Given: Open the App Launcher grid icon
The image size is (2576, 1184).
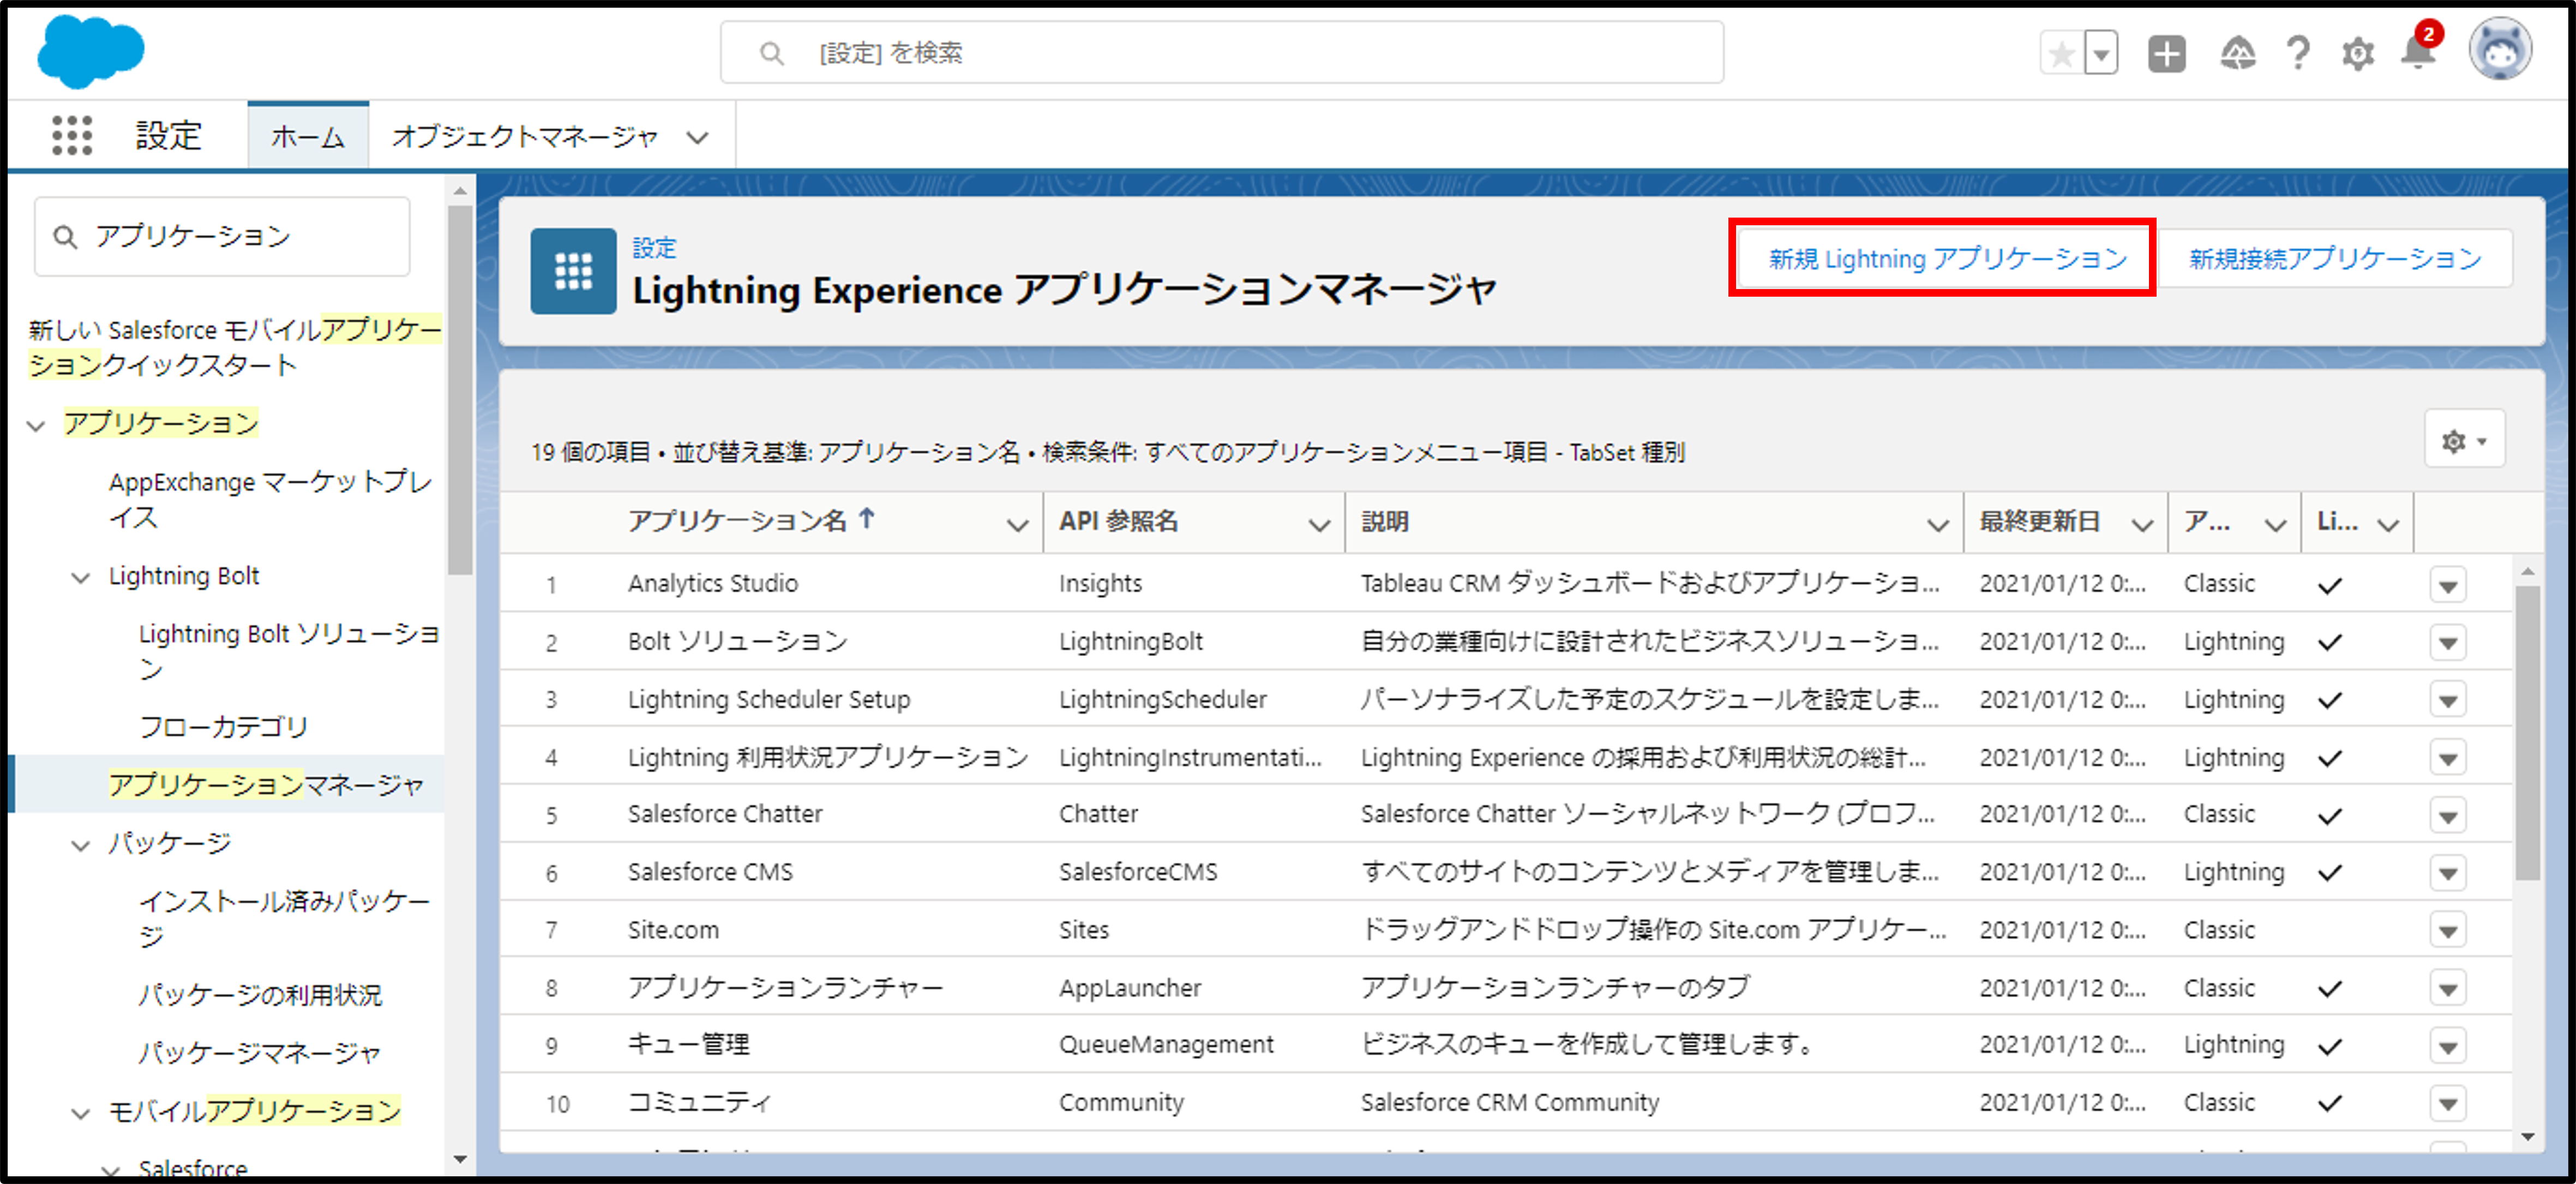Looking at the screenshot, I should tap(71, 135).
